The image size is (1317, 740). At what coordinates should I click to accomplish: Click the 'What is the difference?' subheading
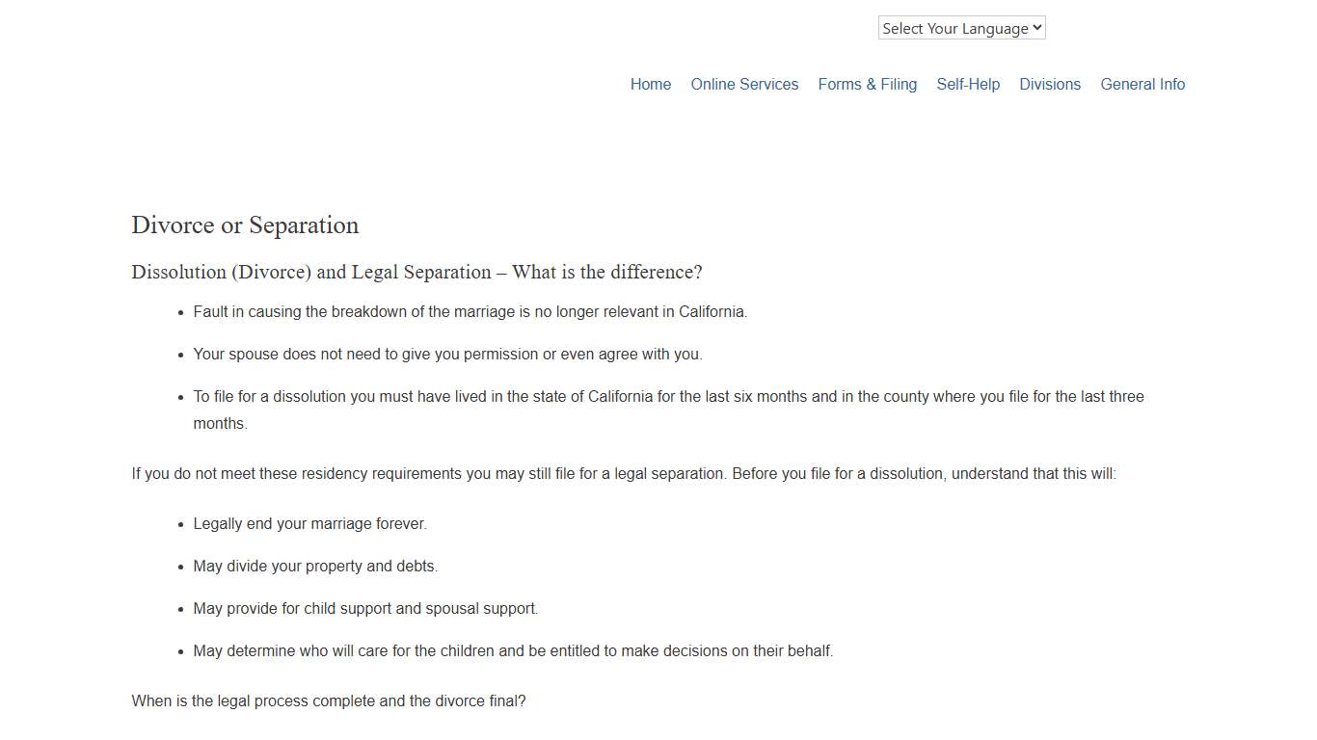[417, 273]
